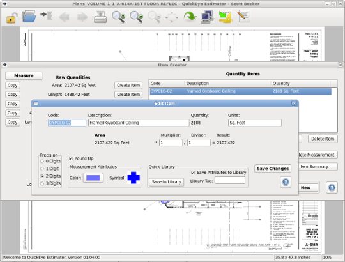The image size is (345, 262).
Task: Click the zoom in magnifier icon
Action: click(x=137, y=17)
